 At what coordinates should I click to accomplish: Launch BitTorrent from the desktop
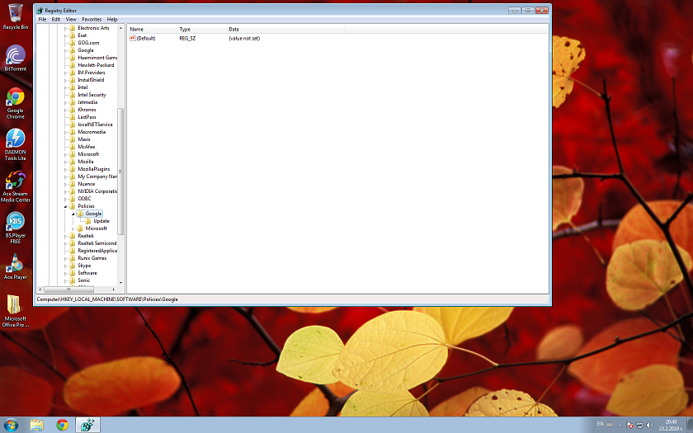pos(15,56)
